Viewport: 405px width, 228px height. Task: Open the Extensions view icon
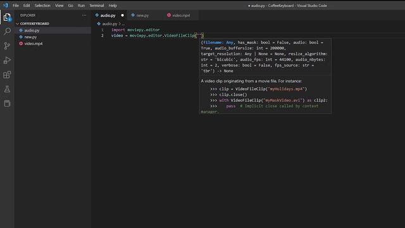tap(7, 75)
